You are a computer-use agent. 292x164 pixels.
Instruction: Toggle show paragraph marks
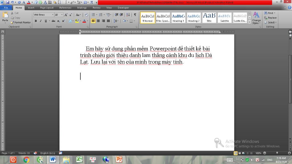pyautogui.click(x=135, y=15)
